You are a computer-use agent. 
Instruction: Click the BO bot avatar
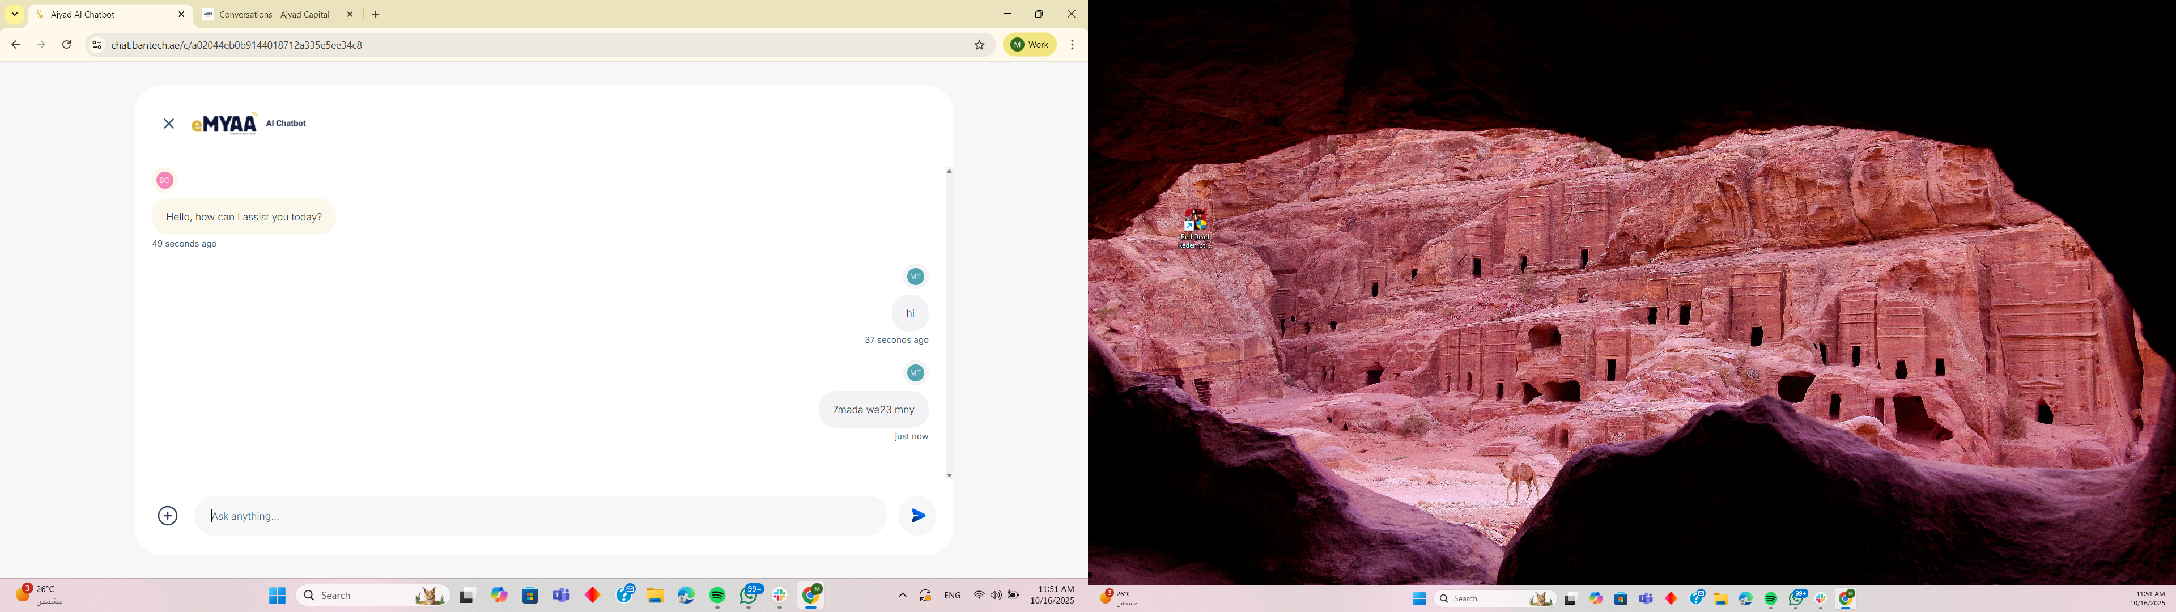(165, 180)
